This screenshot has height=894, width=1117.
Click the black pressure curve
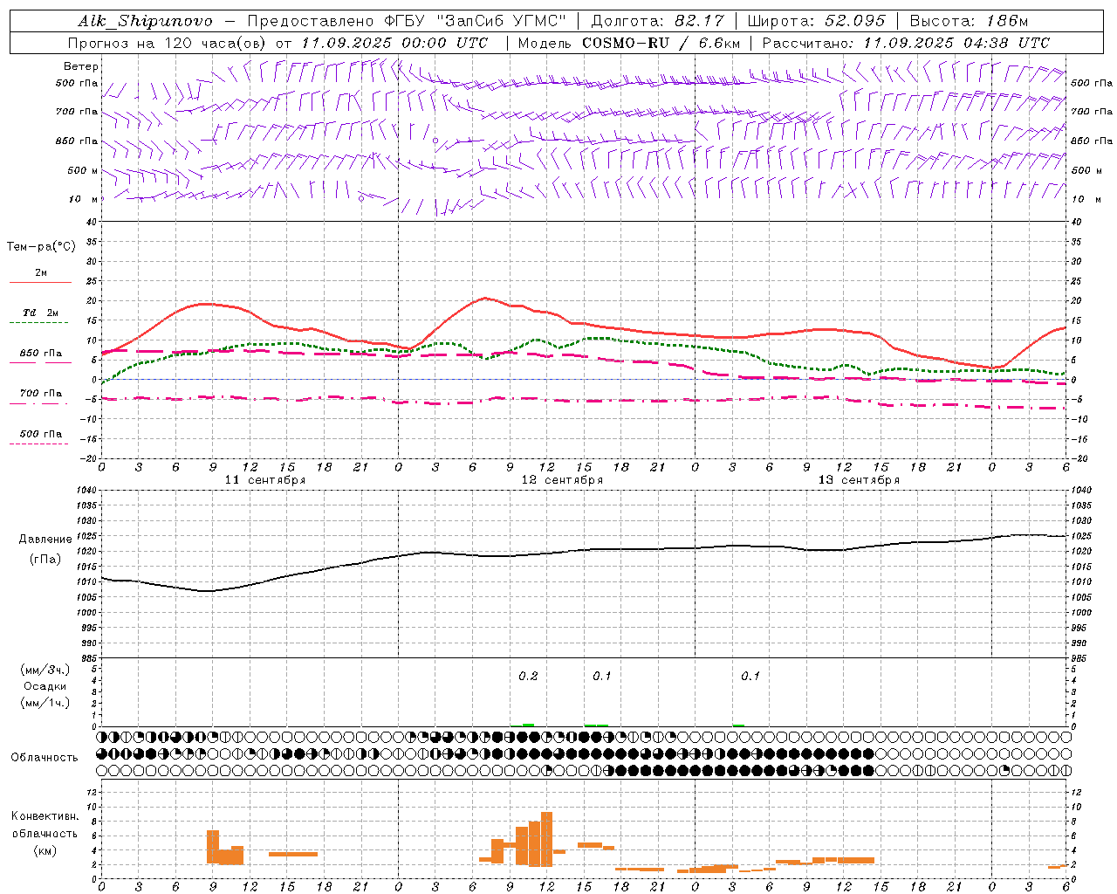coord(584,551)
